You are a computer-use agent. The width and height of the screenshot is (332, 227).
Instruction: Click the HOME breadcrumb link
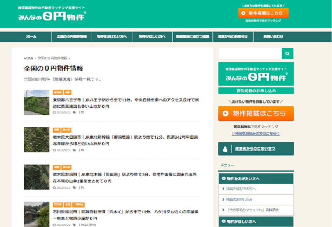click(28, 58)
